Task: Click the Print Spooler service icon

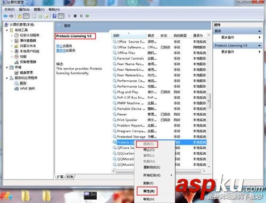Action: pyautogui.click(x=114, y=120)
